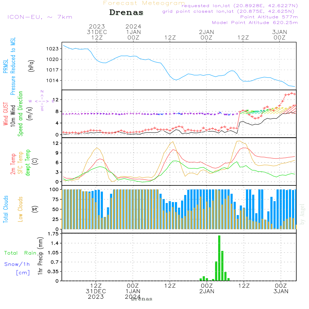
Task: Click the 'PRMSL' vertical axis label
Action: click(6, 66)
